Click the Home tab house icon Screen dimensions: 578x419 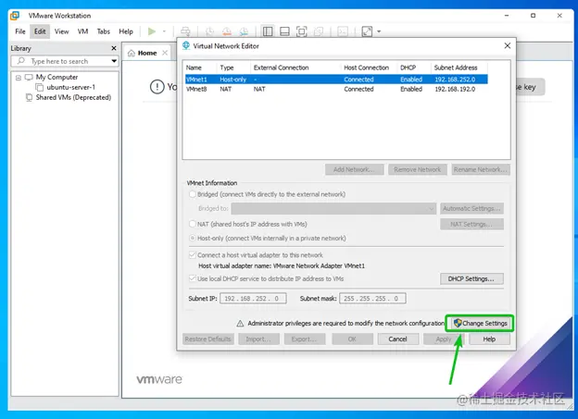[x=132, y=53]
